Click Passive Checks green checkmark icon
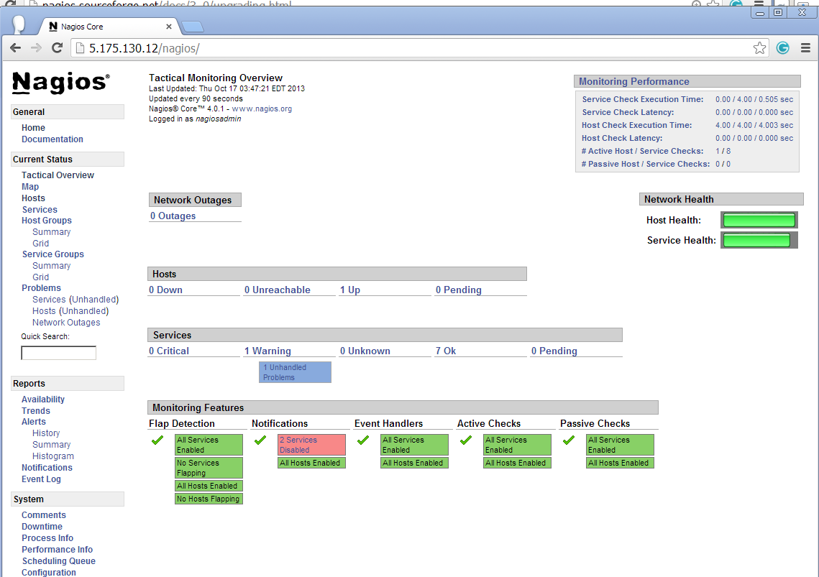Viewport: 819px width, 577px height. [569, 440]
